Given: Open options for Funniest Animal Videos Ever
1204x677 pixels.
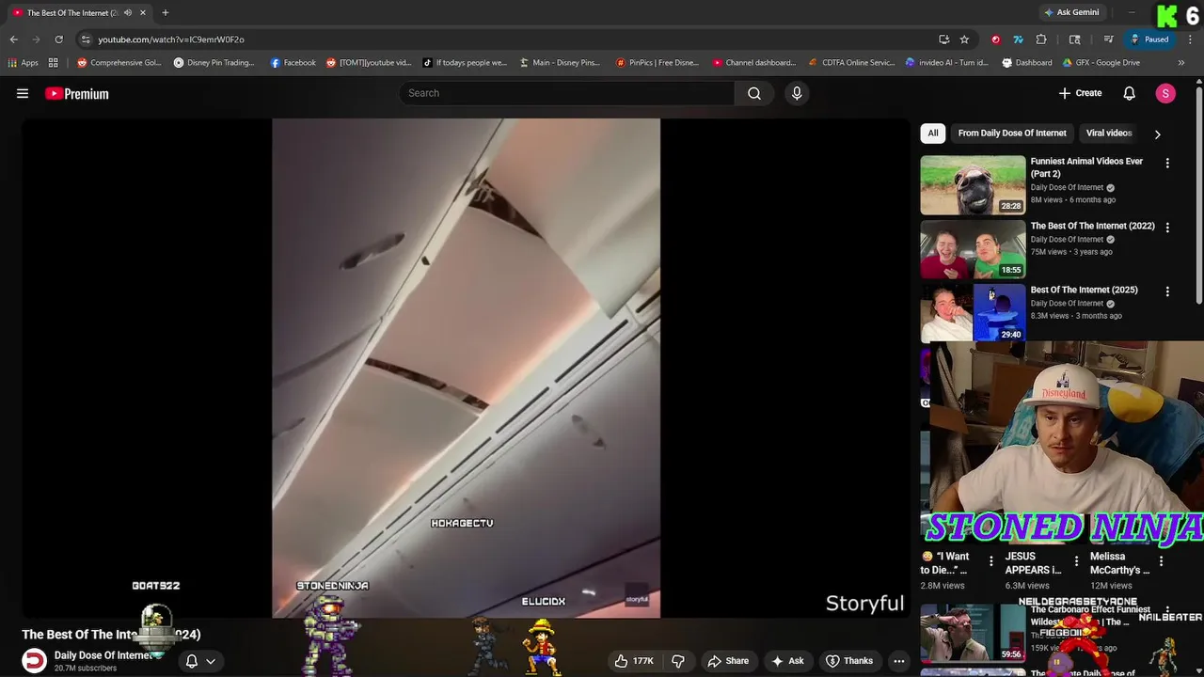Looking at the screenshot, I should [1167, 163].
